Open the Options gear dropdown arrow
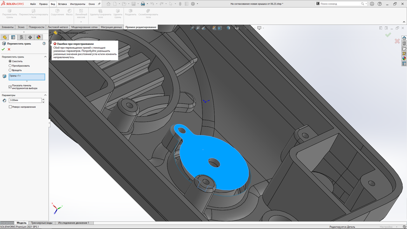 (x=197, y=4)
